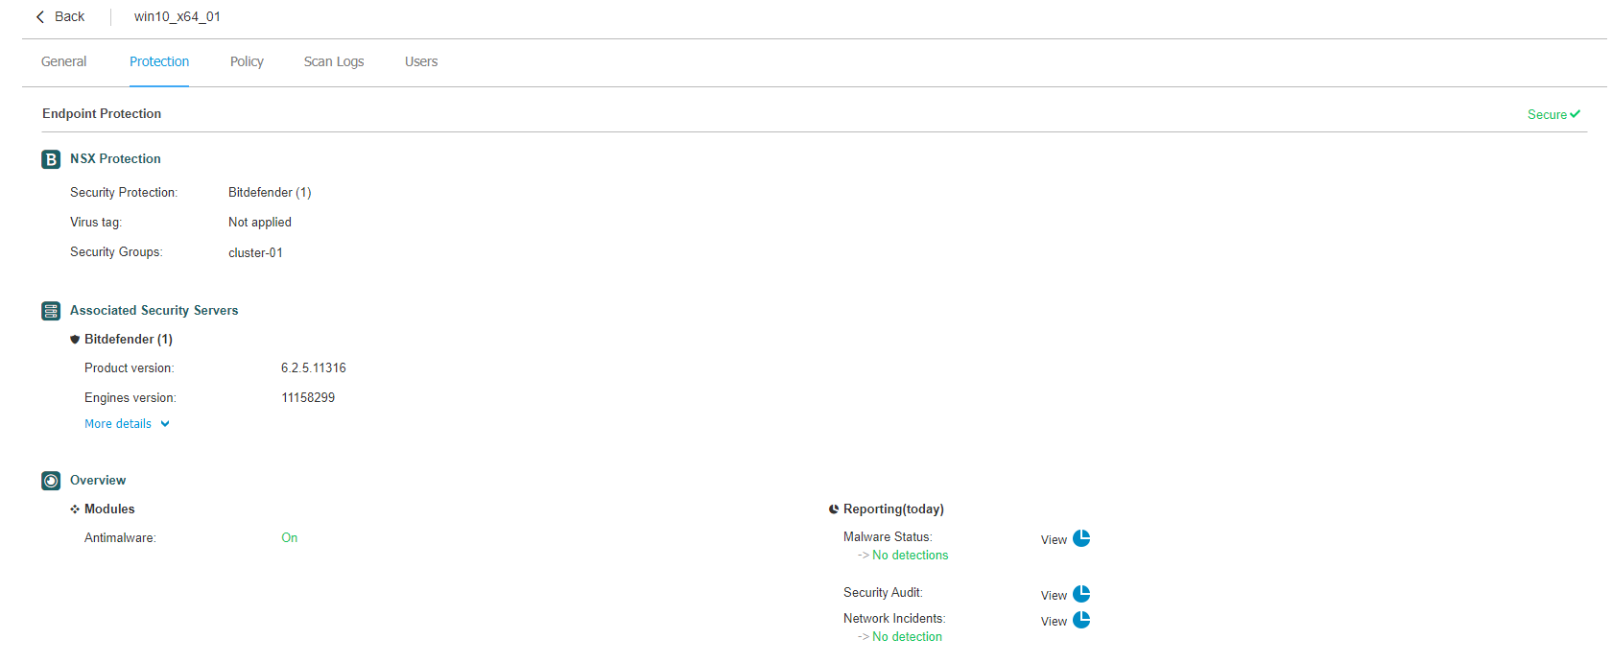The width and height of the screenshot is (1612, 663).
Task: Go to the Scan Logs tab
Action: point(334,61)
